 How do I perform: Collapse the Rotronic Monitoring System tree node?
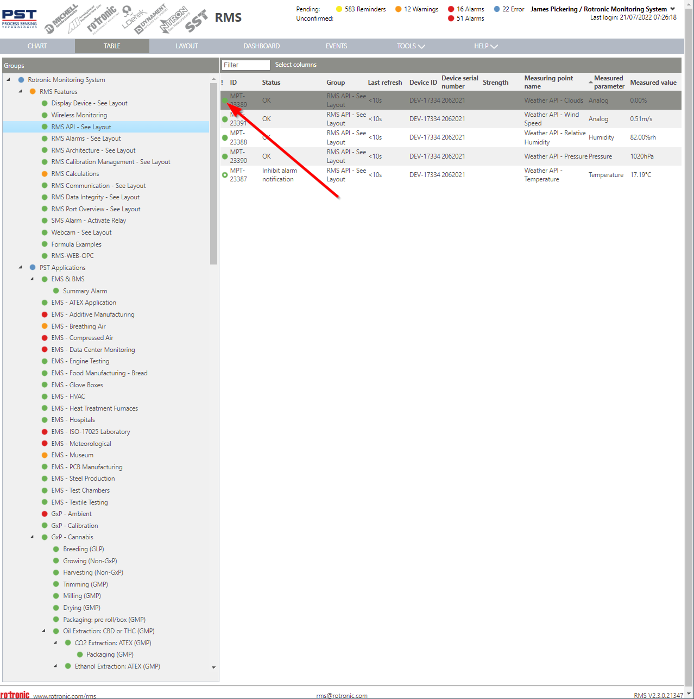8,80
